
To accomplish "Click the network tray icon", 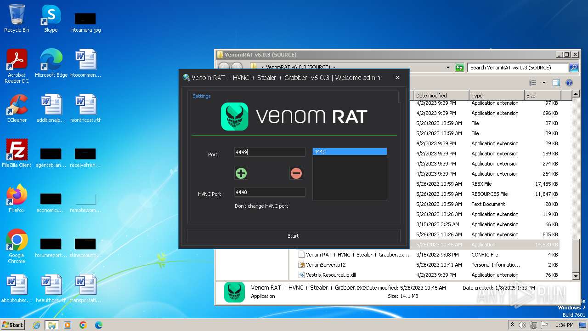I will [x=533, y=325].
